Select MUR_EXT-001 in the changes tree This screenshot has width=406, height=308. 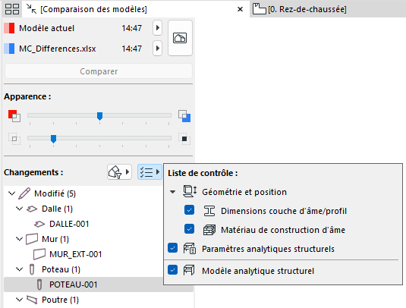pyautogui.click(x=76, y=254)
